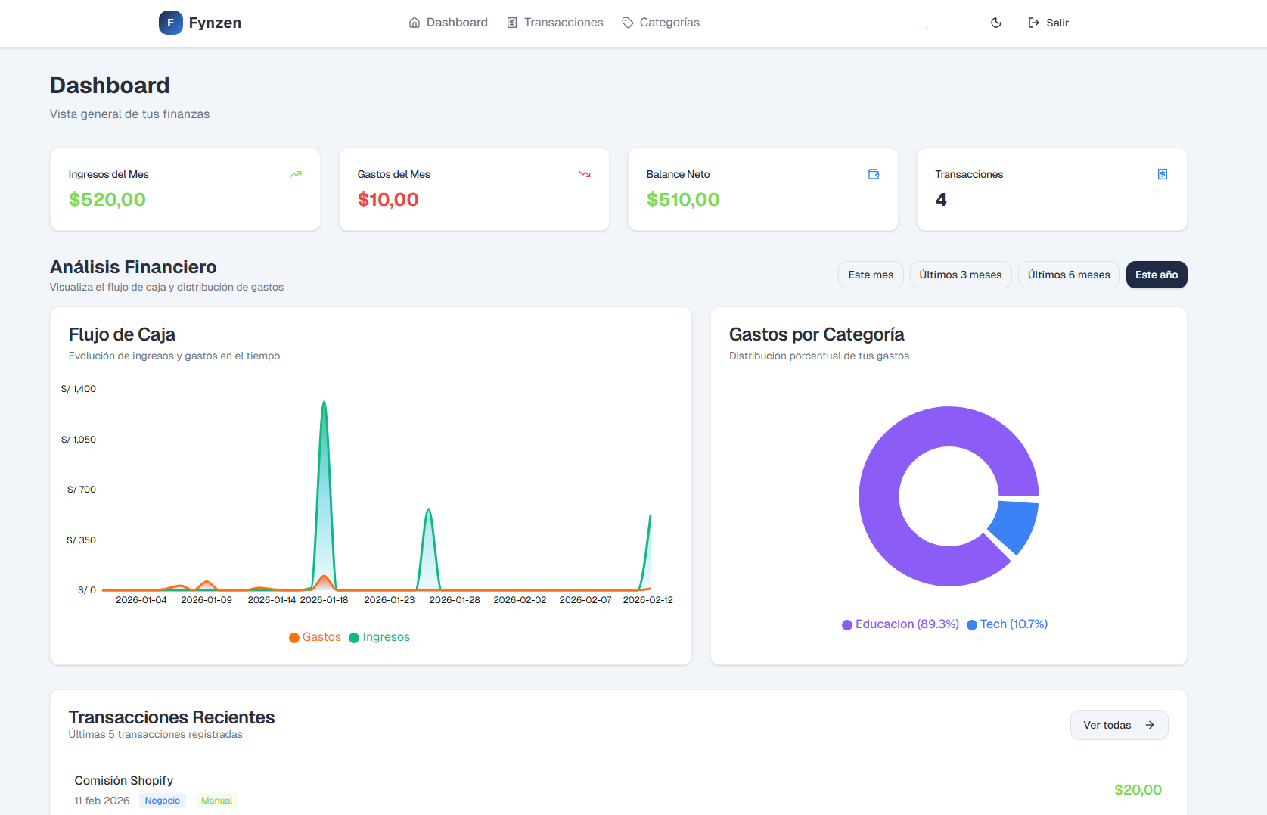Choose the Este año period
The height and width of the screenshot is (815, 1267).
[1156, 275]
